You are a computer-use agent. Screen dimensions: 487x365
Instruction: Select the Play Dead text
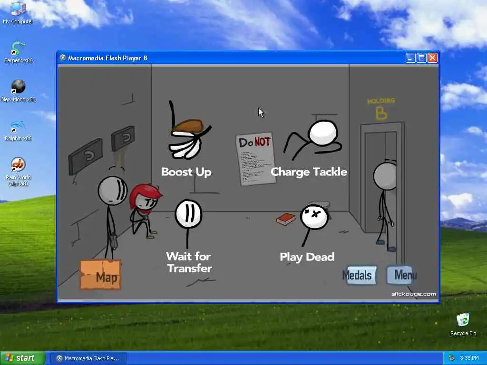307,257
